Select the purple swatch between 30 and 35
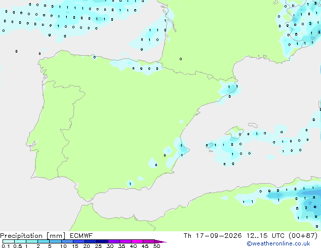The image size is (321, 248). pyautogui.click(x=114, y=241)
